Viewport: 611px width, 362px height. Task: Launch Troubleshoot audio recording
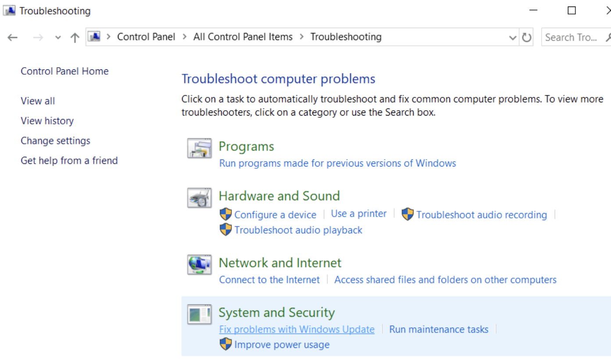[x=482, y=215]
